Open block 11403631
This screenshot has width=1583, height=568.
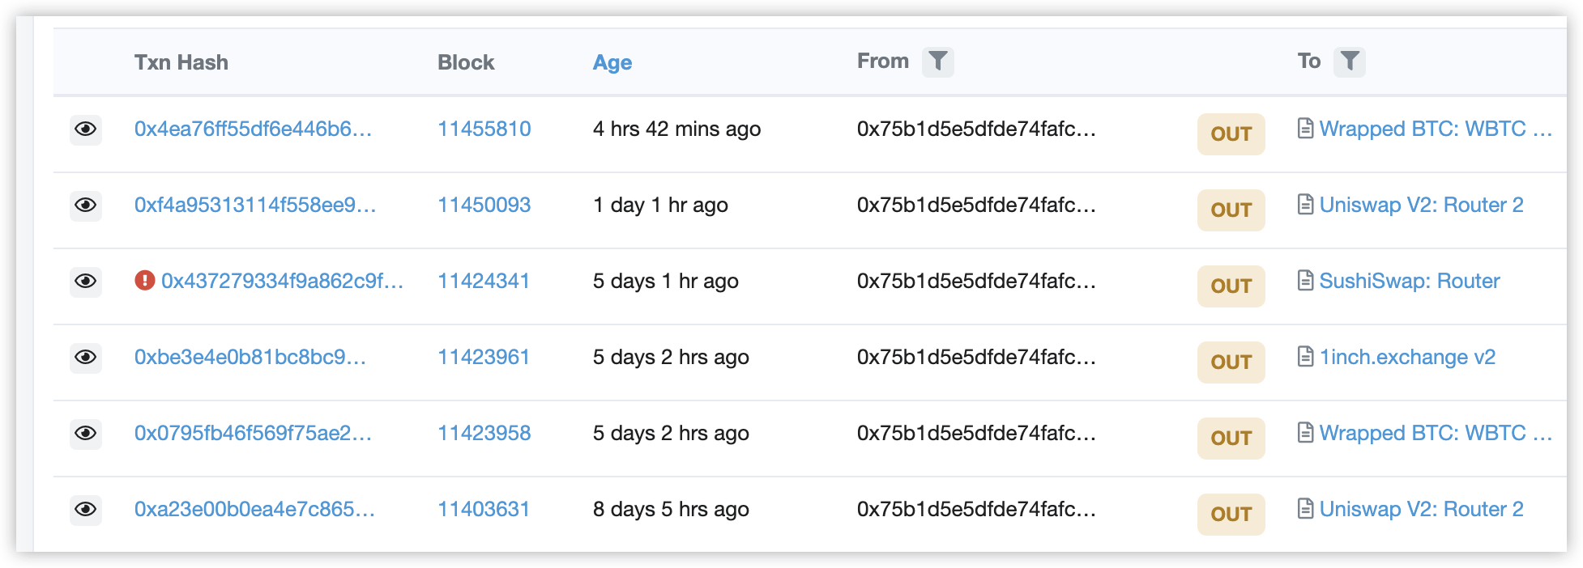[484, 509]
